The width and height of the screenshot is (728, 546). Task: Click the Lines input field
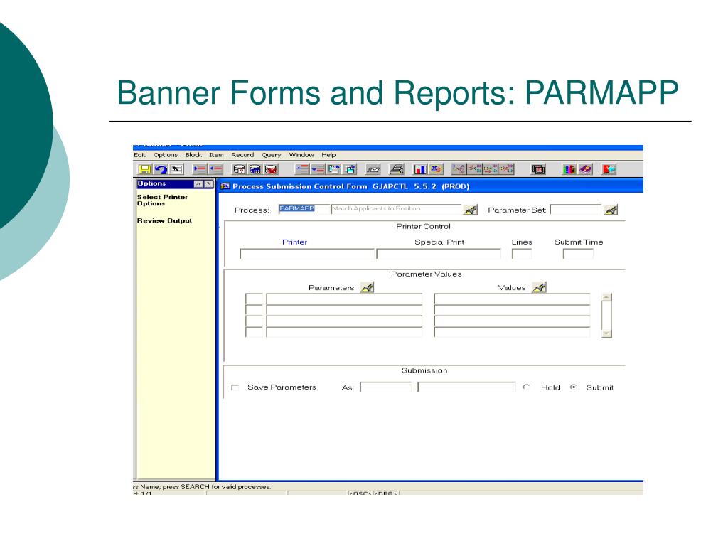click(x=522, y=254)
